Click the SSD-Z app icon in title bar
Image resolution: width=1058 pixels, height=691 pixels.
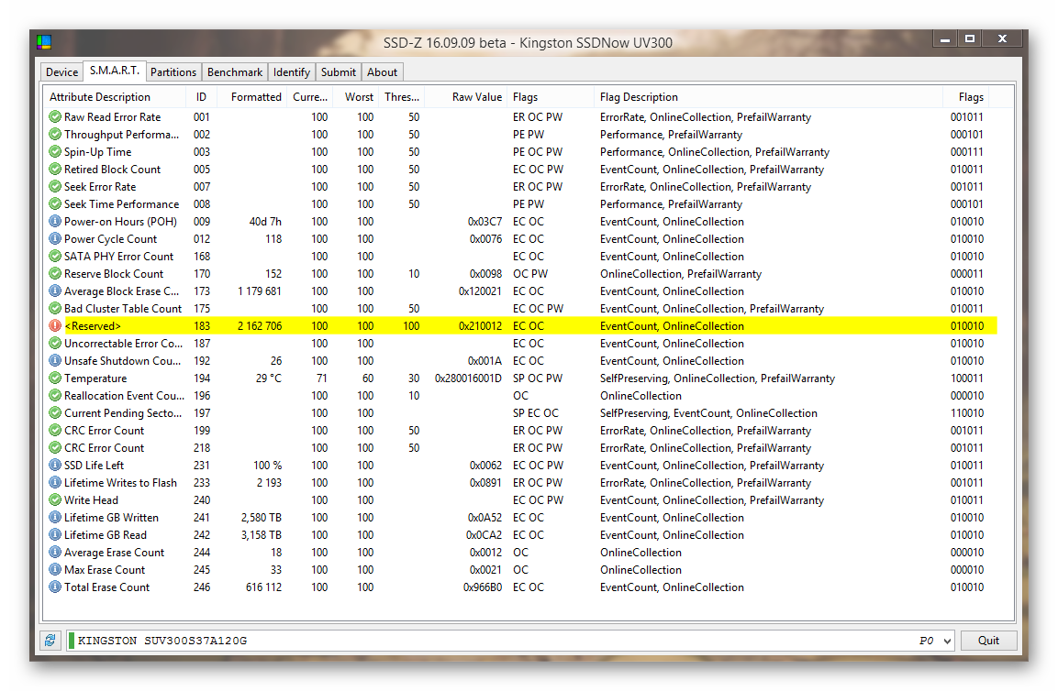coord(44,42)
